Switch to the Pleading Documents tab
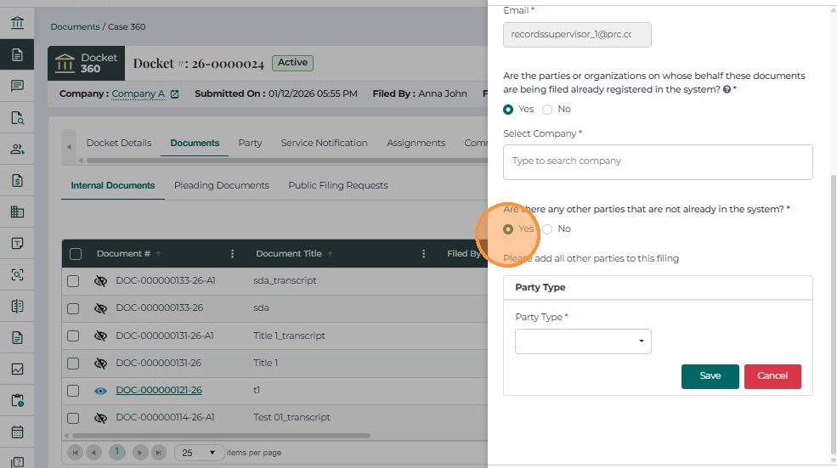 [x=221, y=185]
